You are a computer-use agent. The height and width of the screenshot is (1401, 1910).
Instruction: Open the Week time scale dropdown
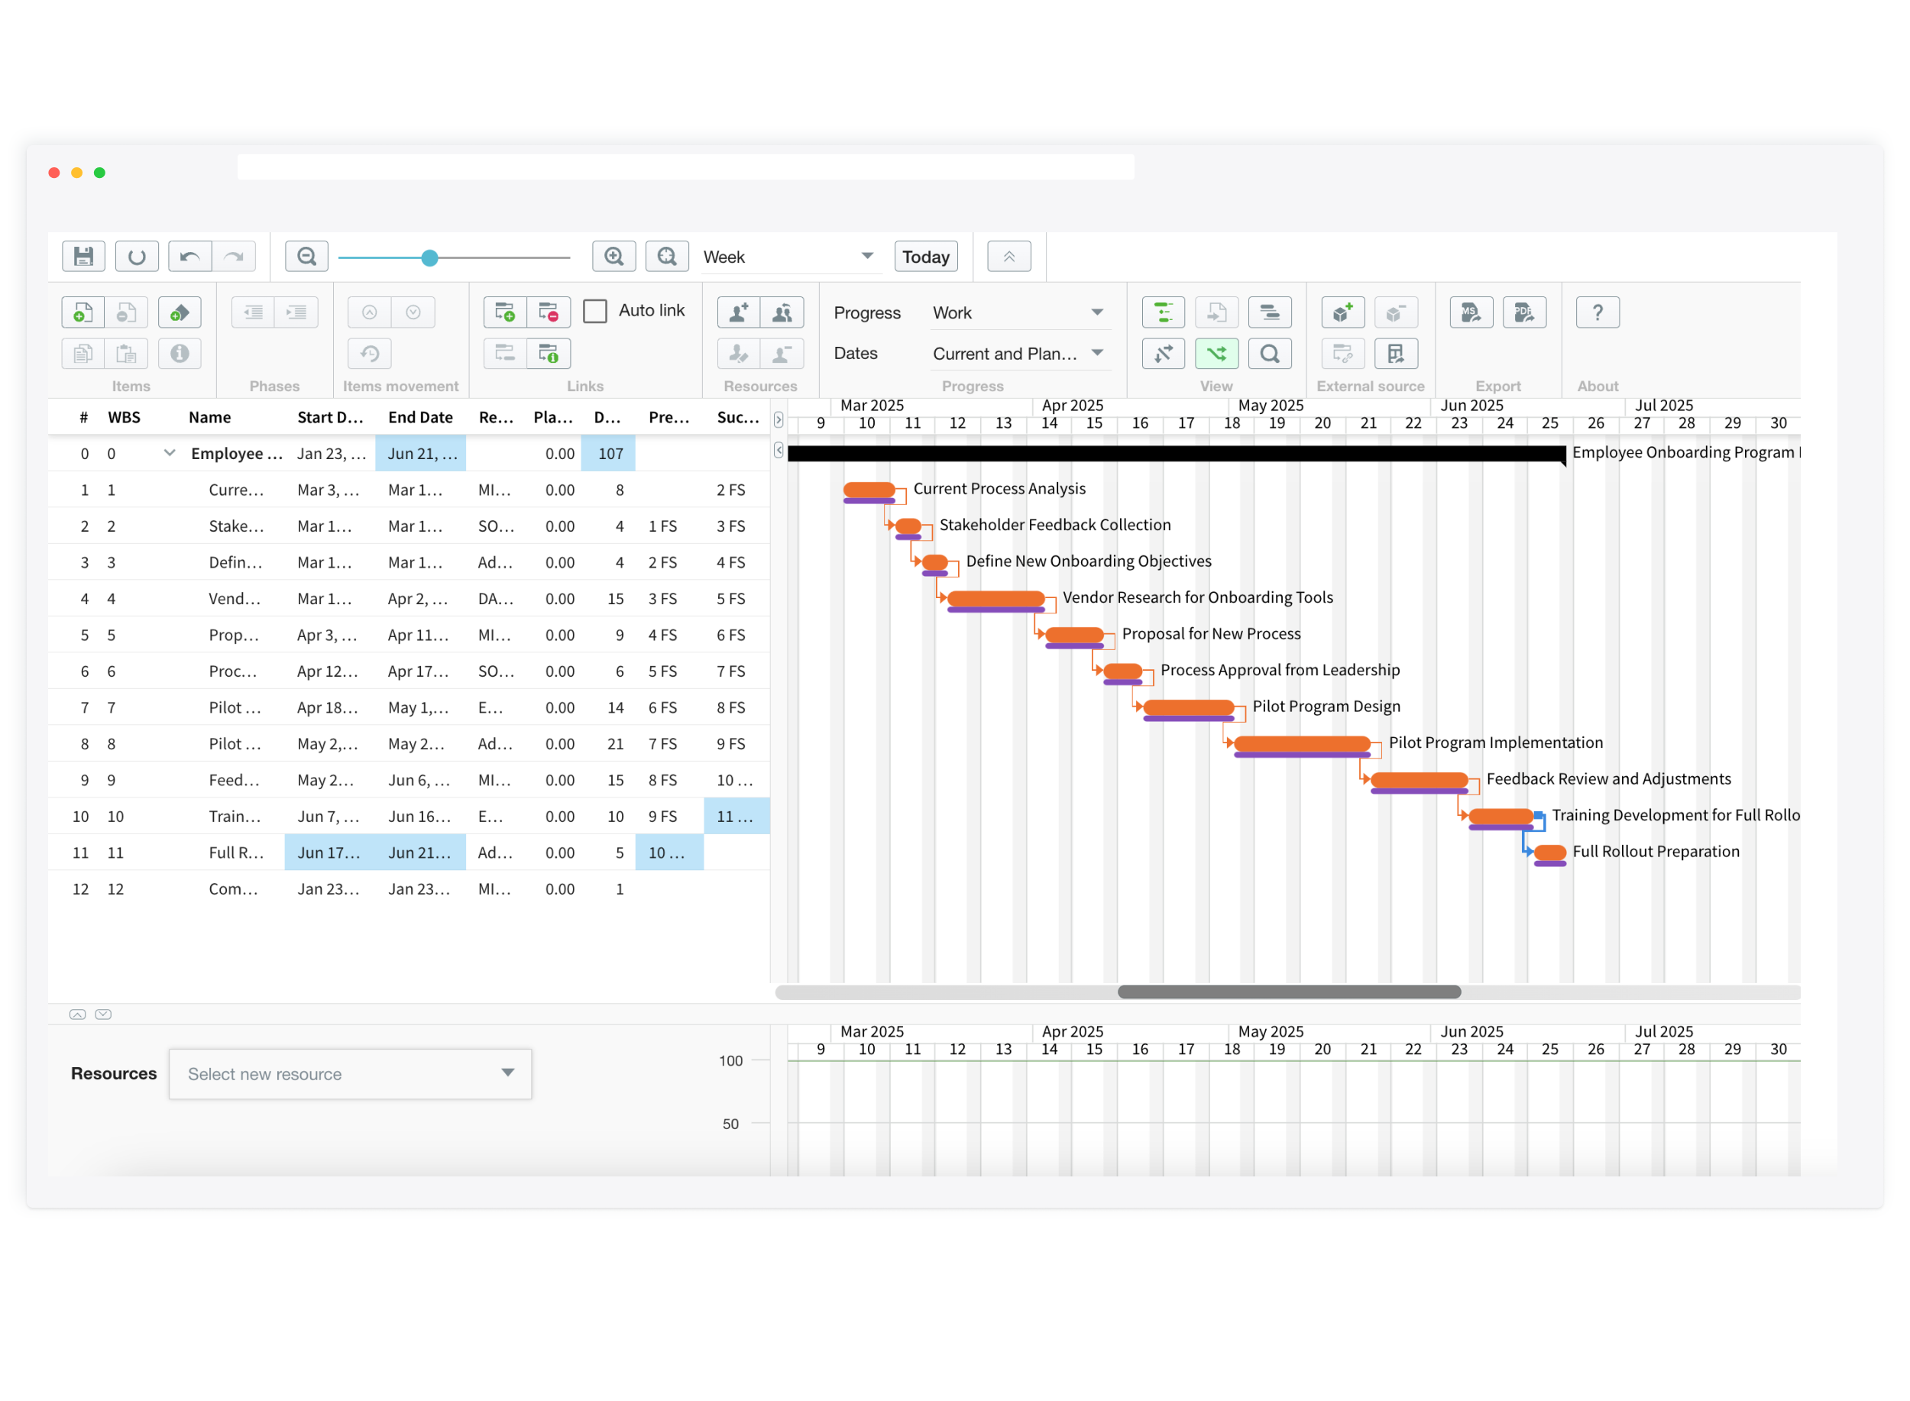[788, 256]
